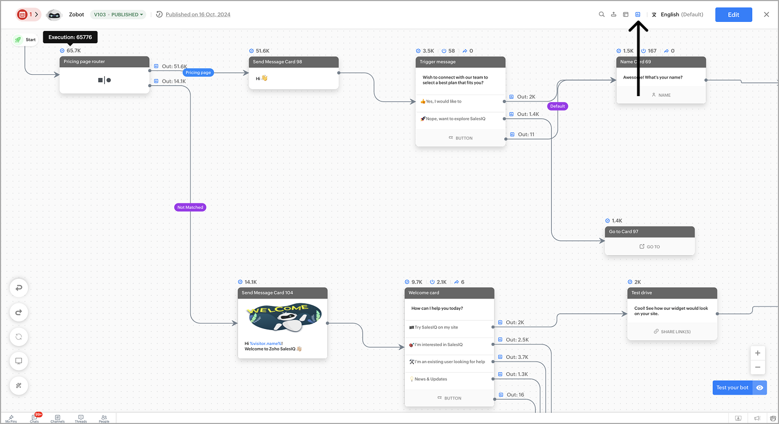Image resolution: width=779 pixels, height=424 pixels.
Task: Click the WELCOME robot image thumbnail
Action: click(x=283, y=319)
